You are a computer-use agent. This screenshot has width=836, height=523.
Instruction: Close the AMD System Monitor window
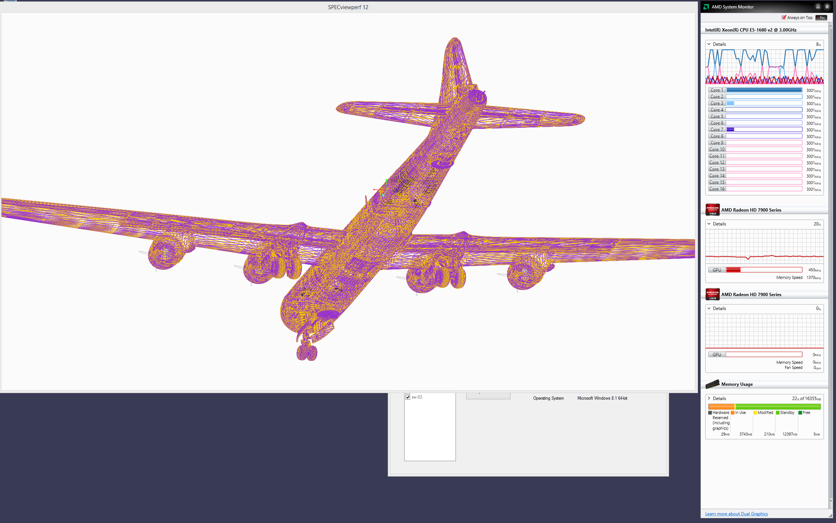[827, 7]
